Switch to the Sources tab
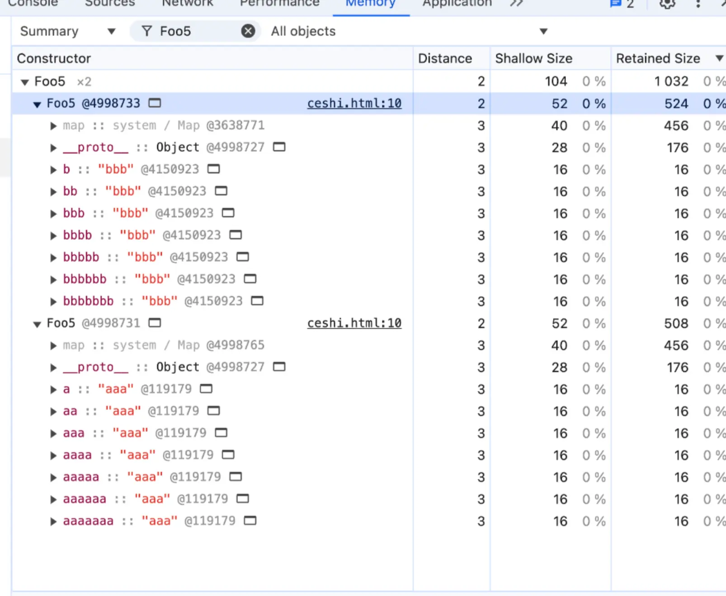Image resolution: width=726 pixels, height=596 pixels. [110, 4]
